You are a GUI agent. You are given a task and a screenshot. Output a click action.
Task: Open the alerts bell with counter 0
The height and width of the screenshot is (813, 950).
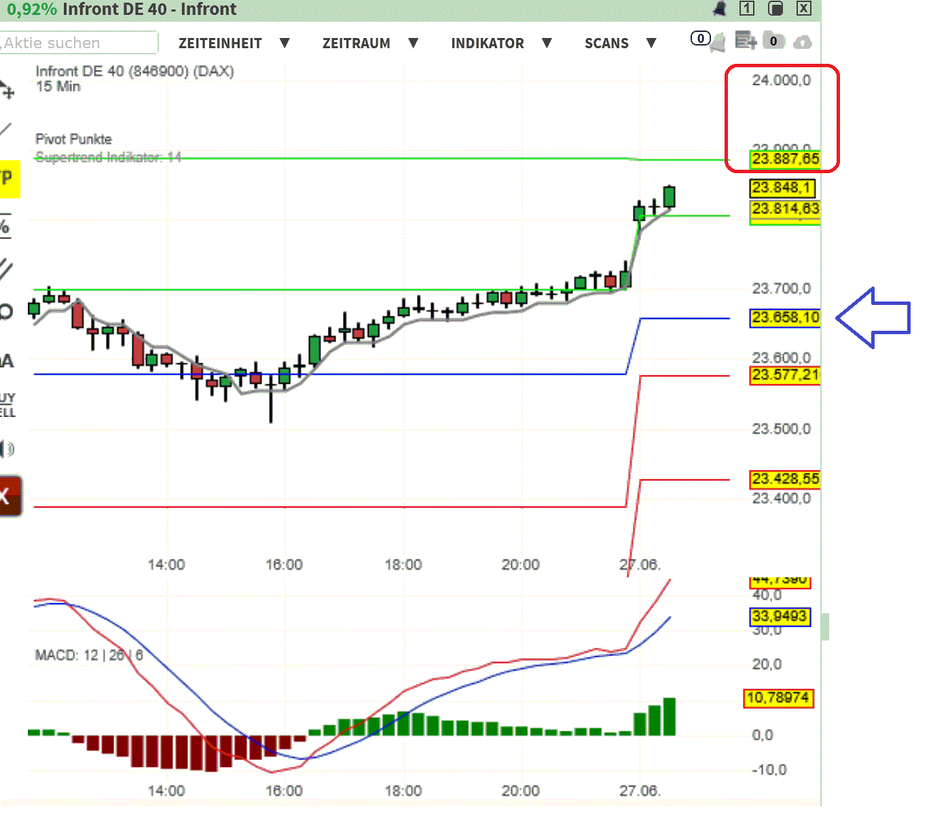pos(708,41)
